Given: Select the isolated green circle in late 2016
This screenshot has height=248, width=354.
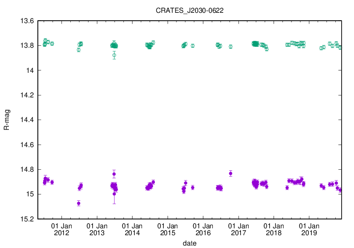Looking at the screenshot, I should [231, 47].
